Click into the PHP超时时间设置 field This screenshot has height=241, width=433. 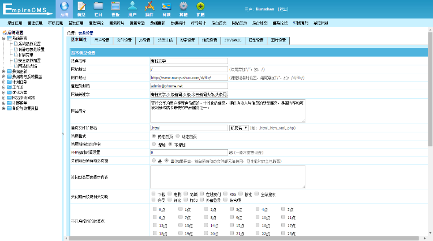(x=189, y=152)
